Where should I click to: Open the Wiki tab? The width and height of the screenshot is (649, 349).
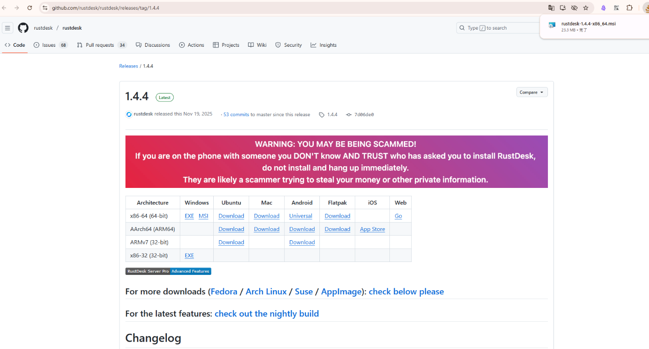[x=257, y=45]
